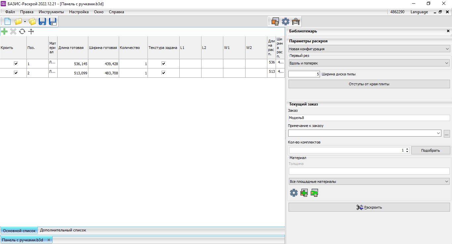The width and height of the screenshot is (452, 244).
Task: Open Все площадные материалы dropdown
Action: point(369,181)
